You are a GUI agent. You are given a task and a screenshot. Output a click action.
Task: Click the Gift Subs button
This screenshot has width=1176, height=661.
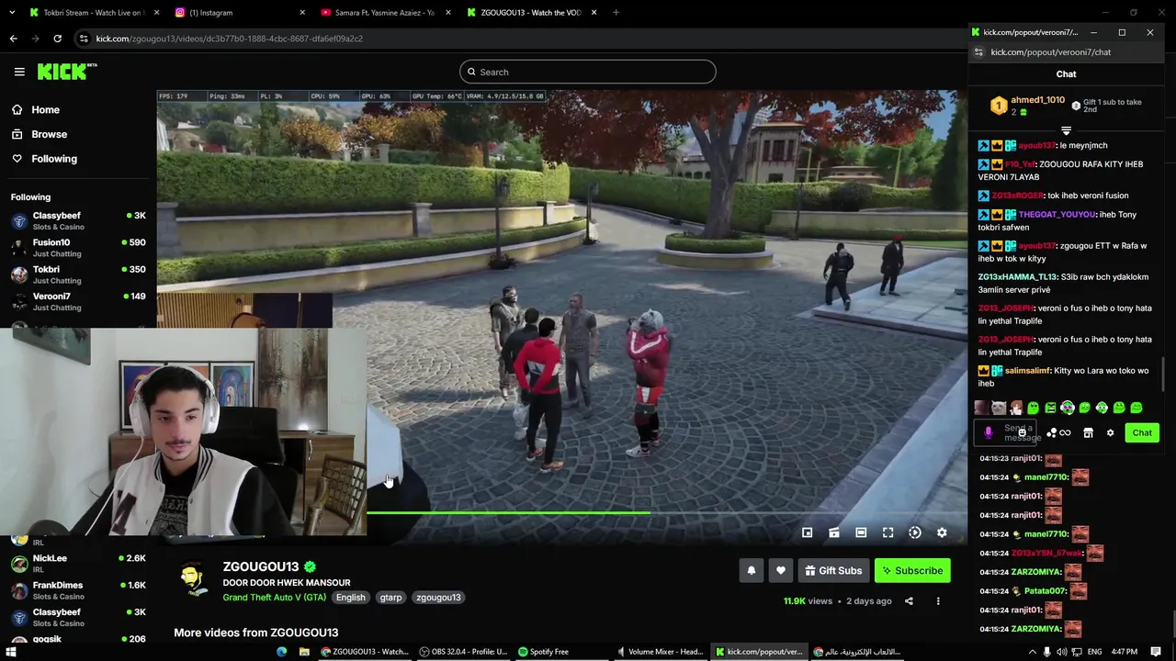[x=833, y=571]
